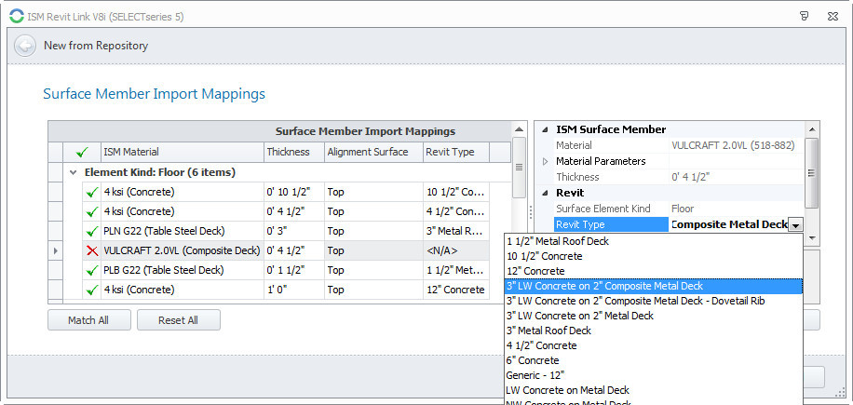Click up arrow of properties panel scrollbar

click(811, 129)
